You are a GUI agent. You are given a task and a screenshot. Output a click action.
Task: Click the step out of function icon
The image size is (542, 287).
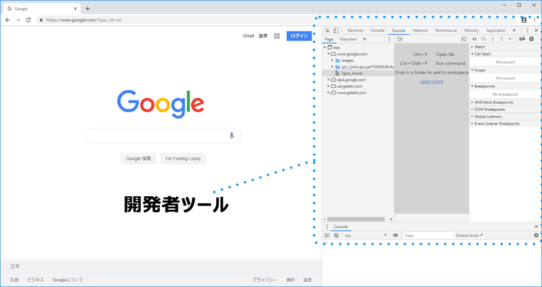[502, 39]
